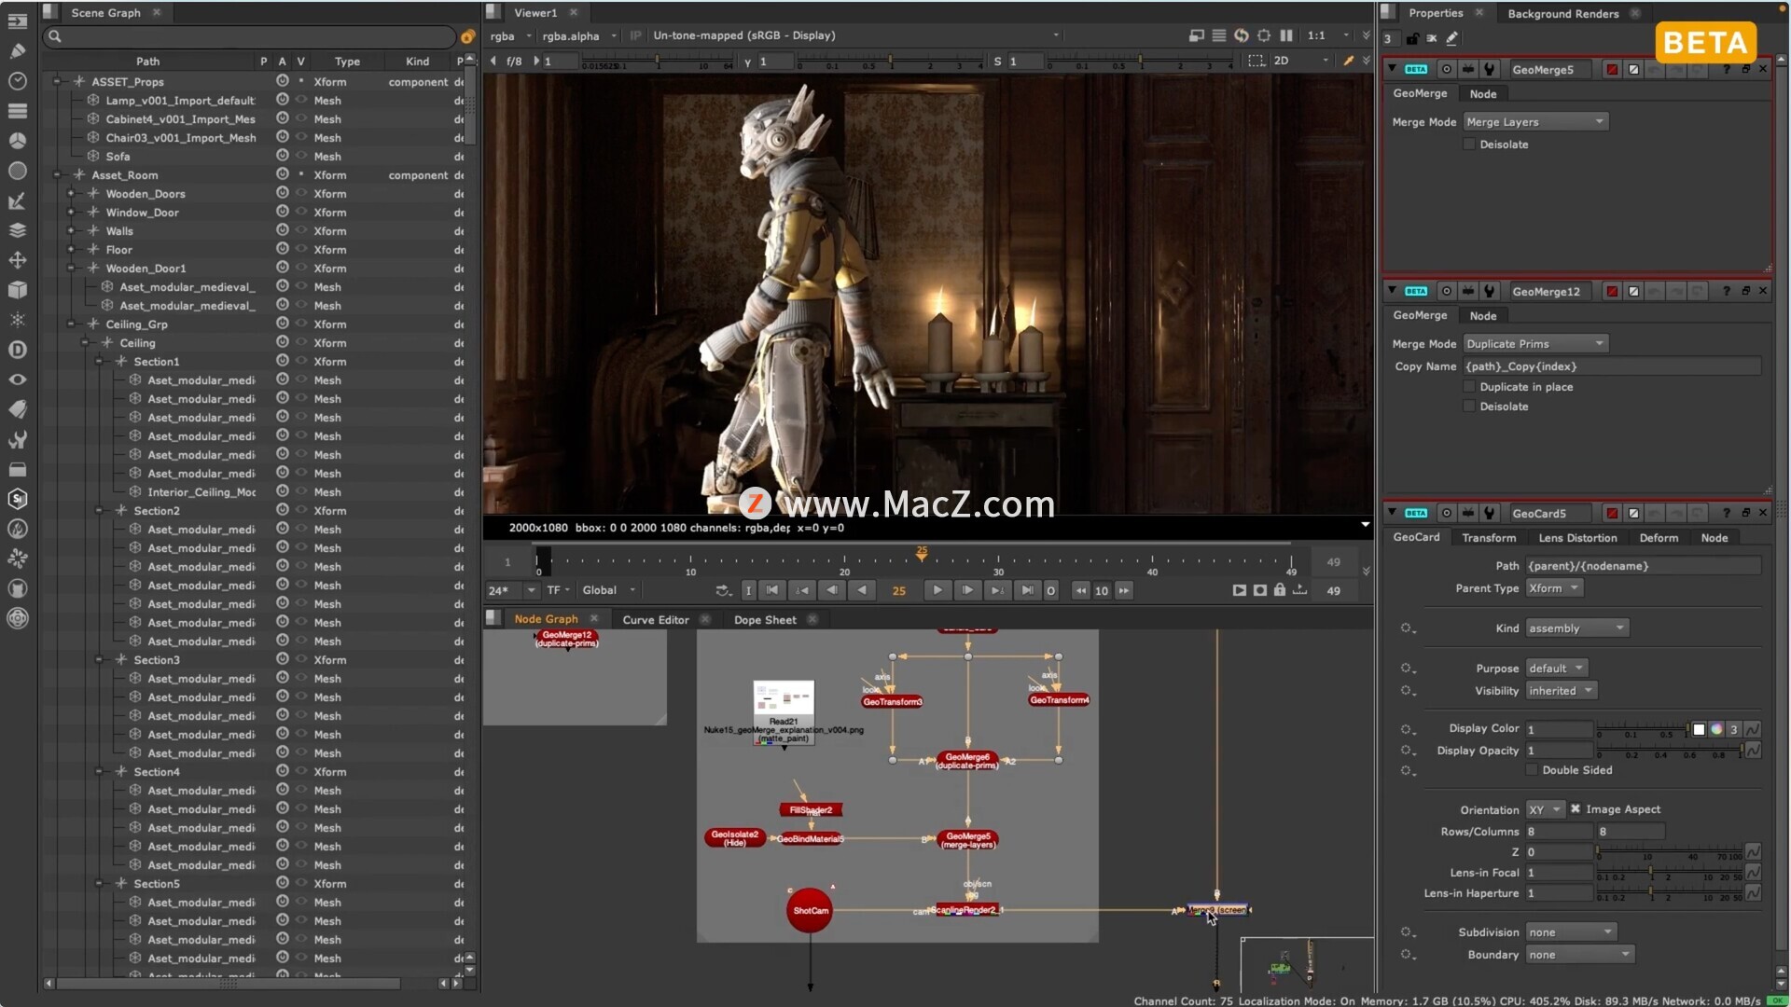This screenshot has width=1791, height=1007.
Task: Open the Transform tab in GeoCard5
Action: click(1489, 538)
